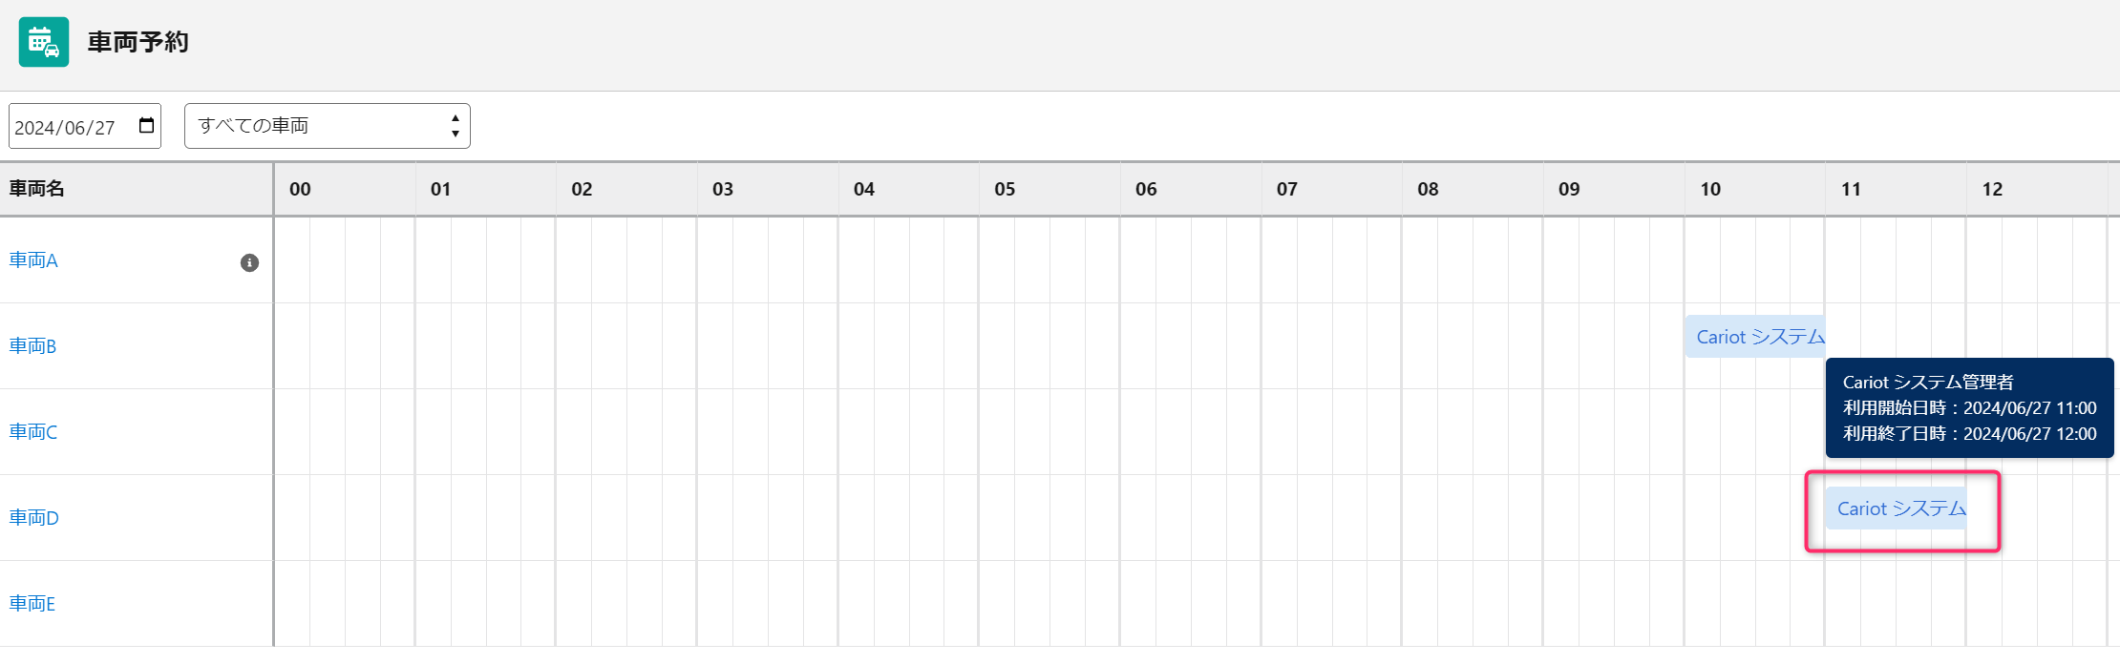This screenshot has height=664, width=2120.
Task: Click the dropdown arrows on vehicle filter
Action: [x=456, y=126]
